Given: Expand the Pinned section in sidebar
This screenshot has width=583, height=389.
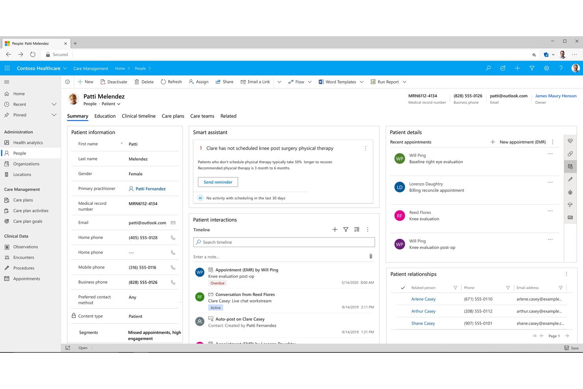Looking at the screenshot, I should [54, 115].
